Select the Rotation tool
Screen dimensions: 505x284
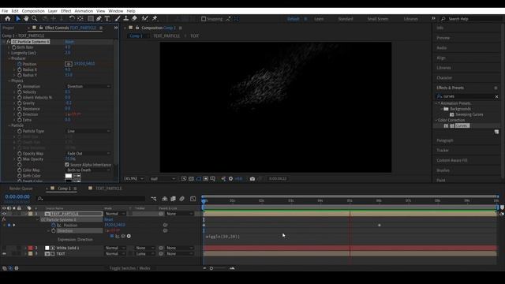pyautogui.click(x=72, y=19)
